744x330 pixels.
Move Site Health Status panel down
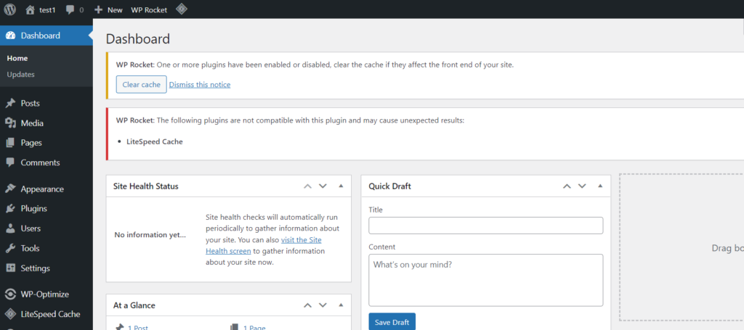(x=323, y=186)
